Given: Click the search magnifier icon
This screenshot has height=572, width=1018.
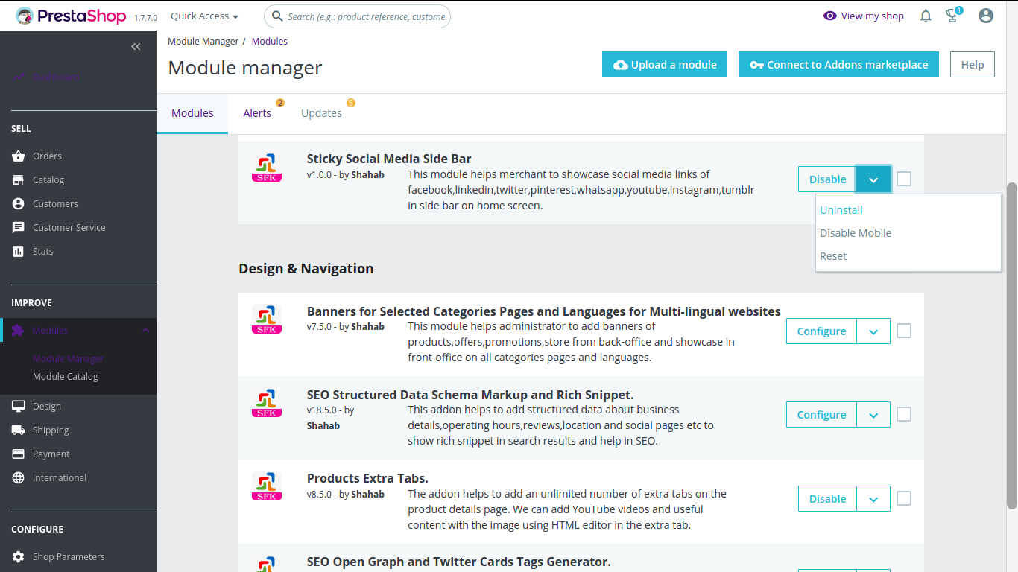Looking at the screenshot, I should [277, 16].
